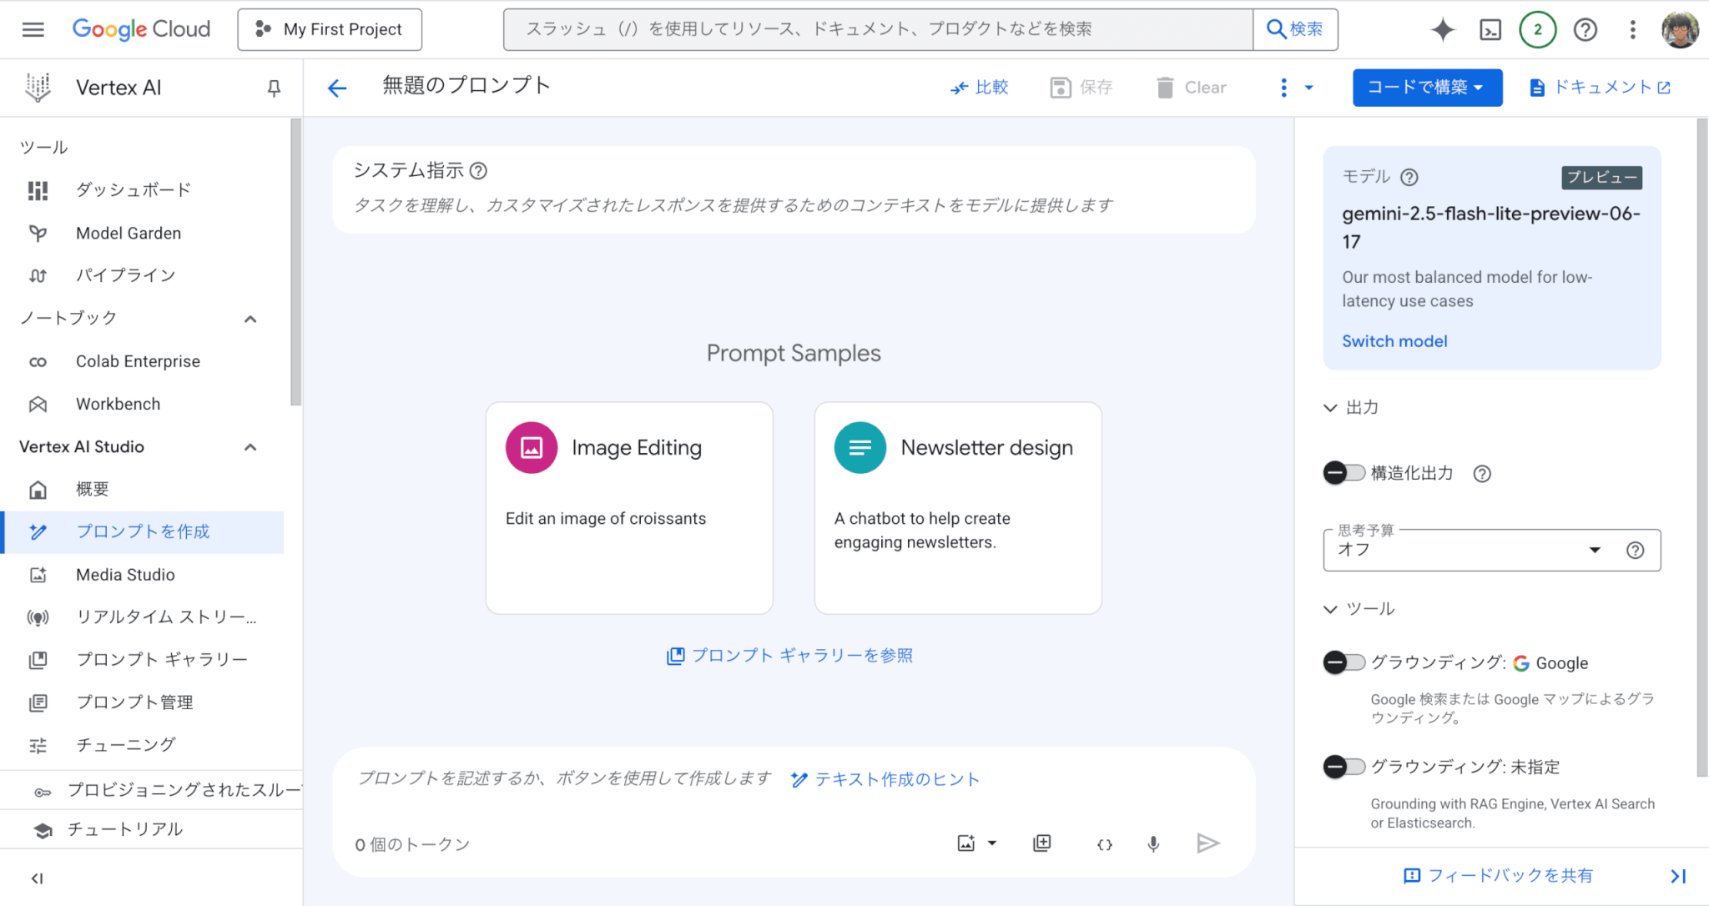Open the user account avatar

coord(1680,30)
